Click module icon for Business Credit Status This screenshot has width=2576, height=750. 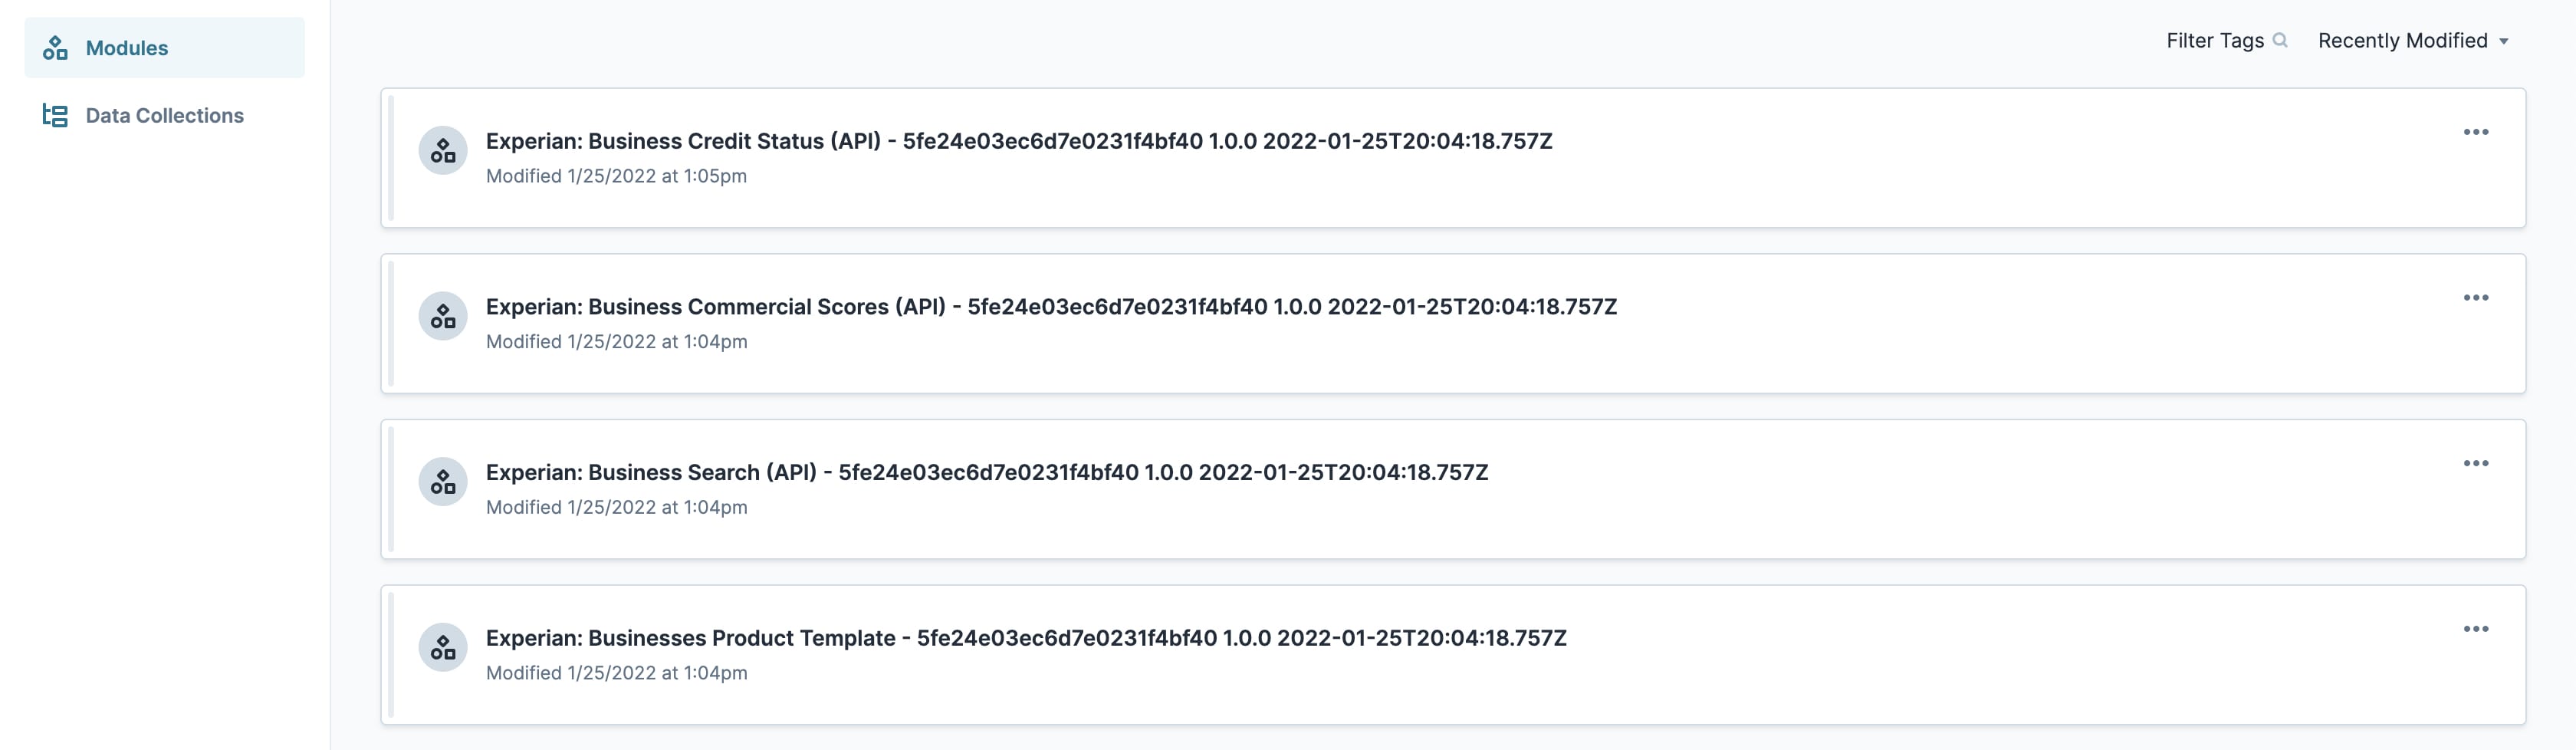coord(443,151)
